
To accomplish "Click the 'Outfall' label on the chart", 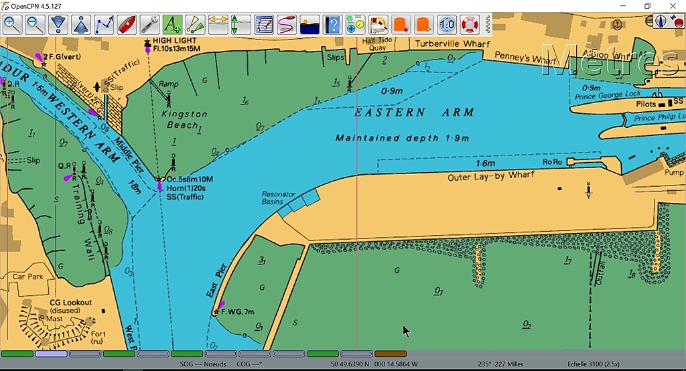I will (x=600, y=273).
